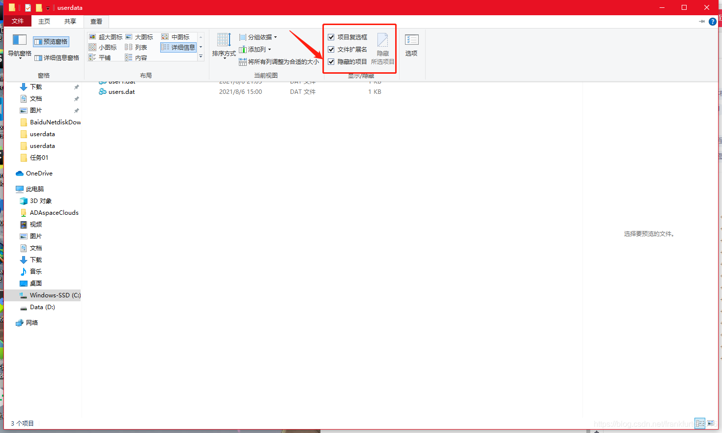Uncheck the 文件扩展名 checkbox
The image size is (722, 433).
(x=331, y=50)
